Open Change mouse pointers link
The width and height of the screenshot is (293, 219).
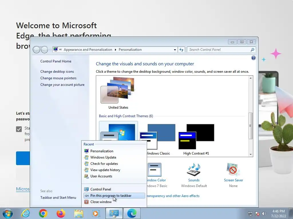pos(58,78)
